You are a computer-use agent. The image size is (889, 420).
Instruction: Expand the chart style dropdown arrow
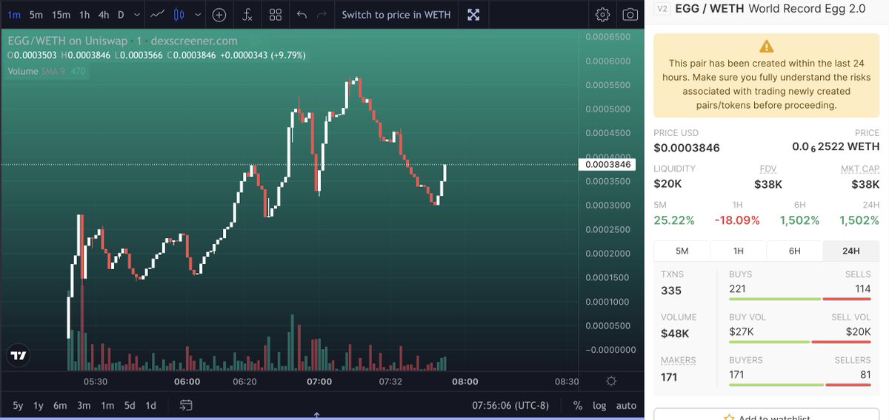click(196, 14)
